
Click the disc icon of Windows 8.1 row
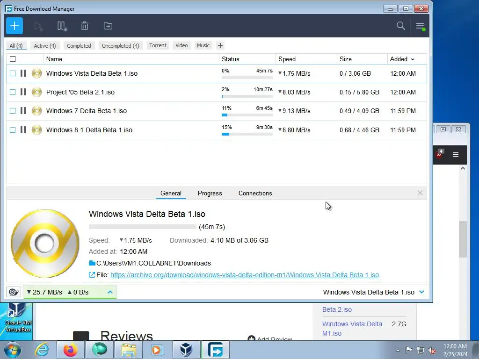click(36, 130)
